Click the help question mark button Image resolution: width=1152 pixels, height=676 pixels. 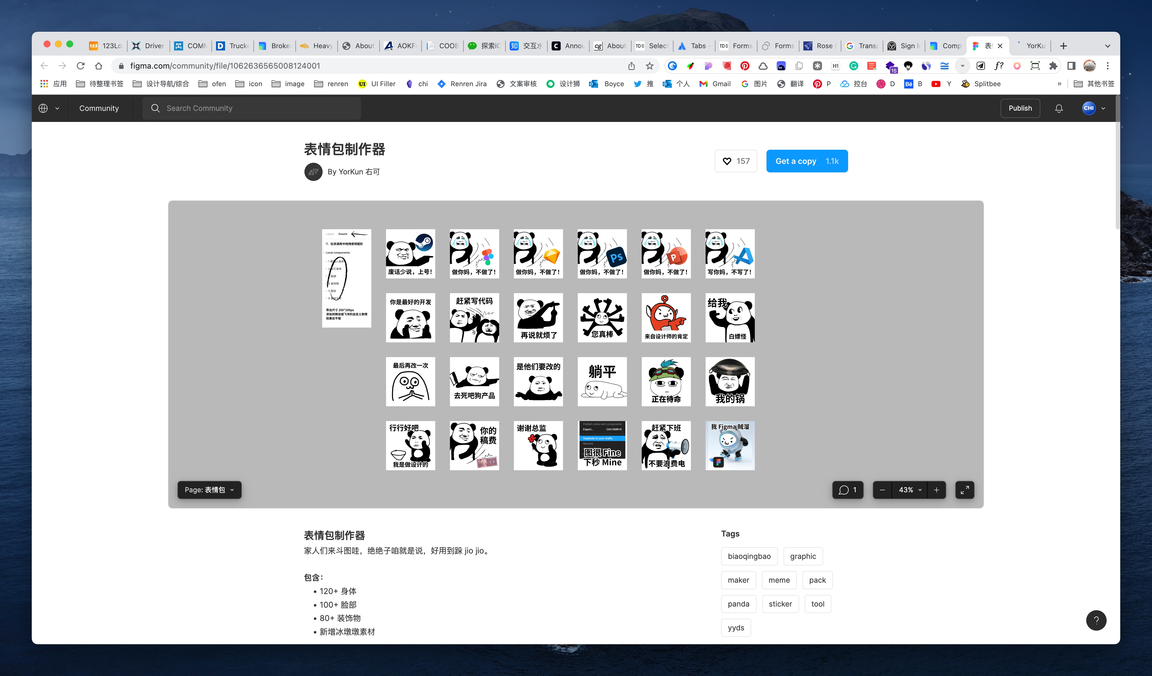(1096, 621)
